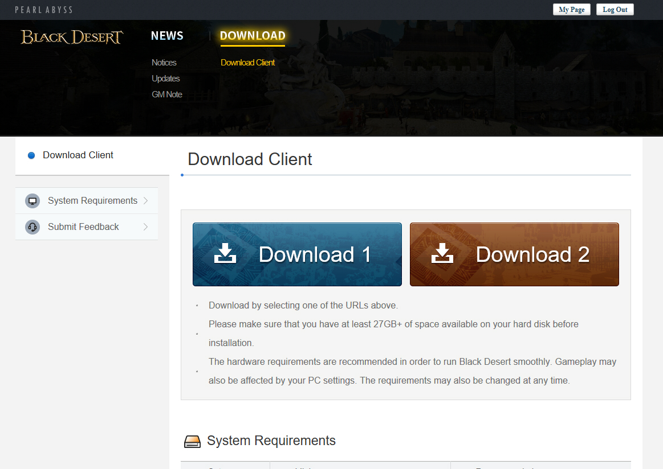Click text 'Download by selecting one of the URLs above.'
663x469 pixels.
coord(303,305)
